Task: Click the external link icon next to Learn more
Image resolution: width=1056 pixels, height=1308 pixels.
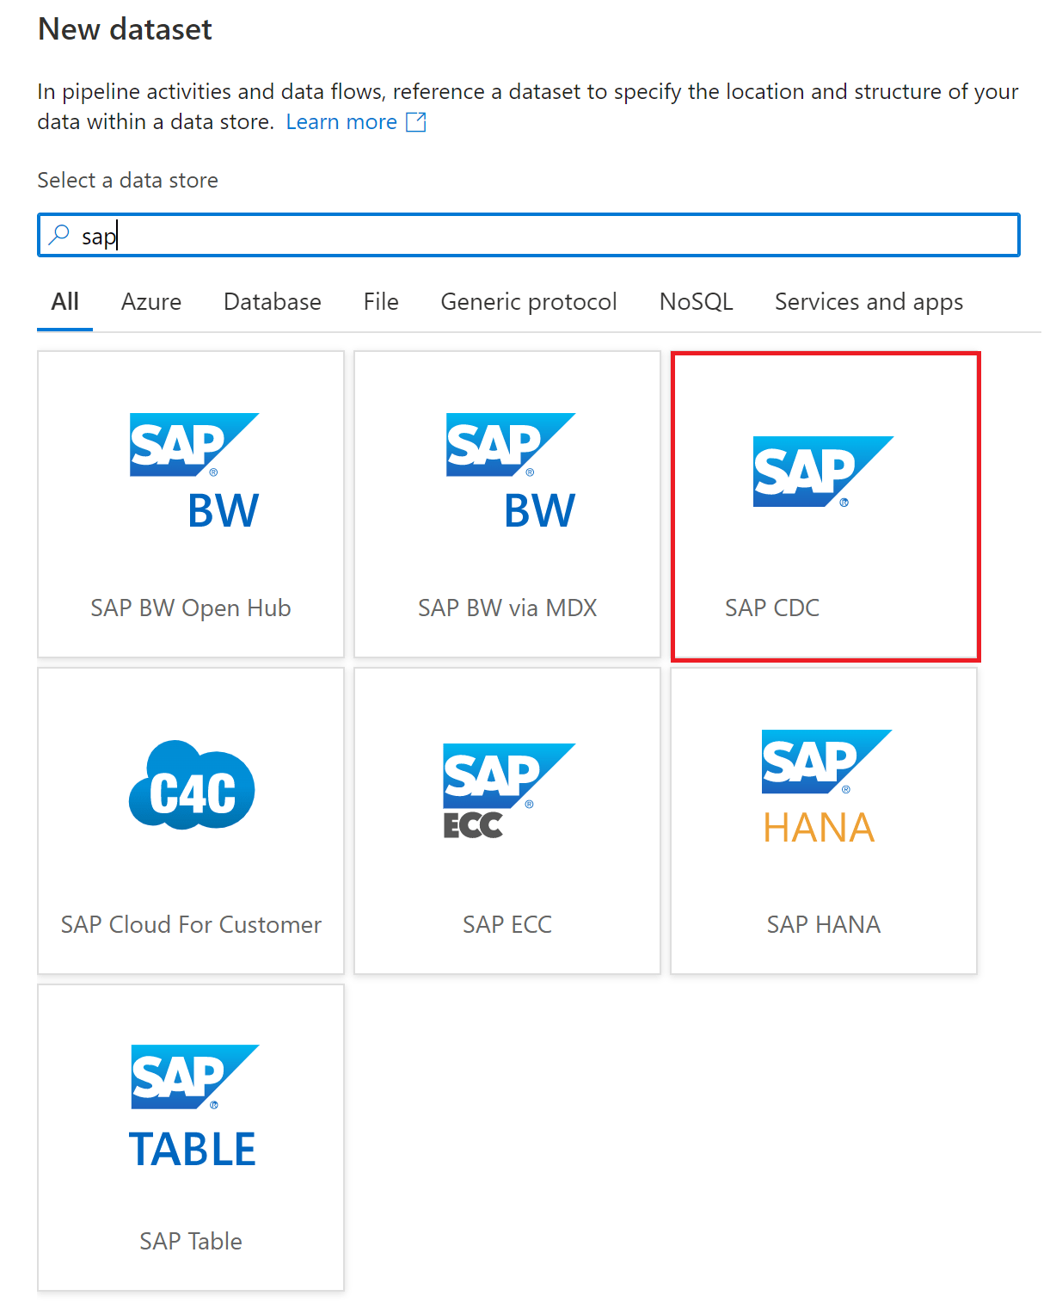Action: (415, 121)
